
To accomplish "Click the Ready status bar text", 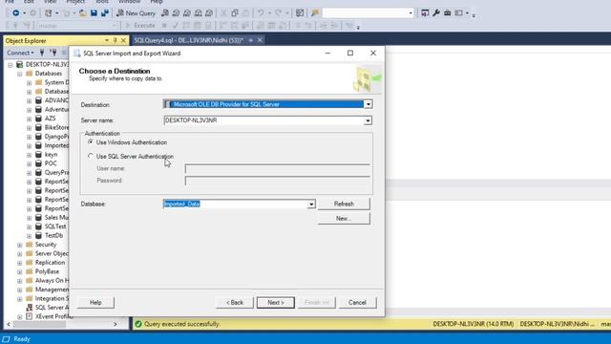I will coord(22,339).
